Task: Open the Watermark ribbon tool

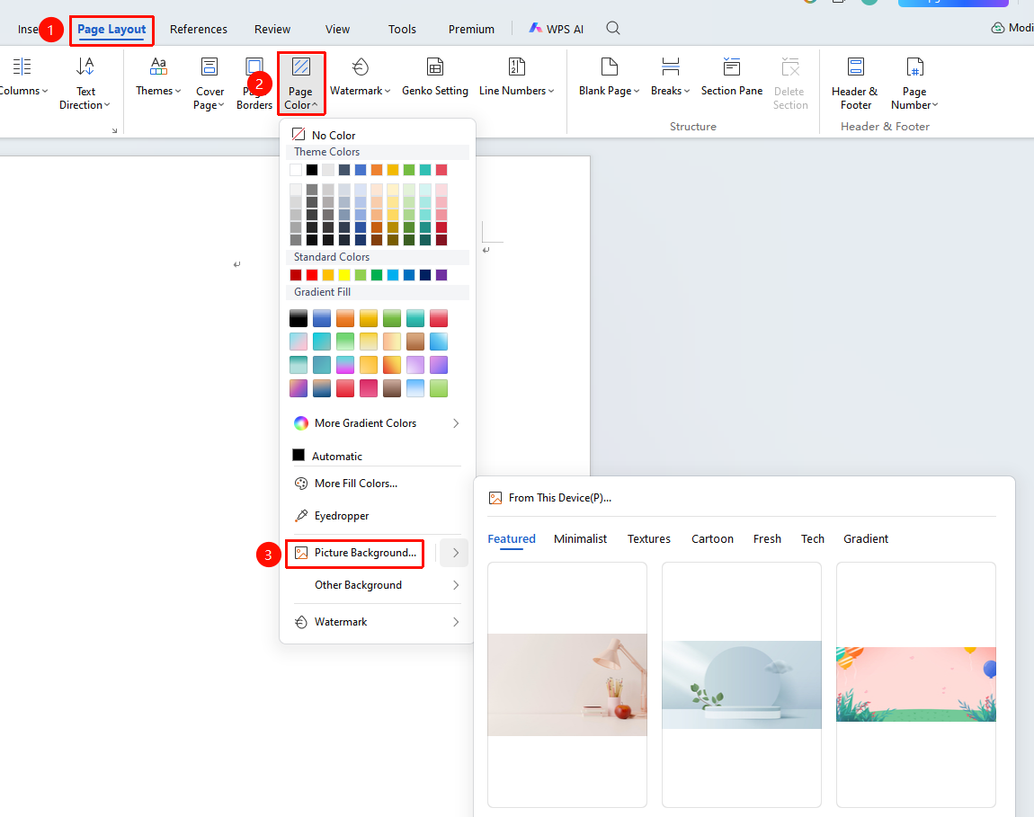Action: click(360, 76)
